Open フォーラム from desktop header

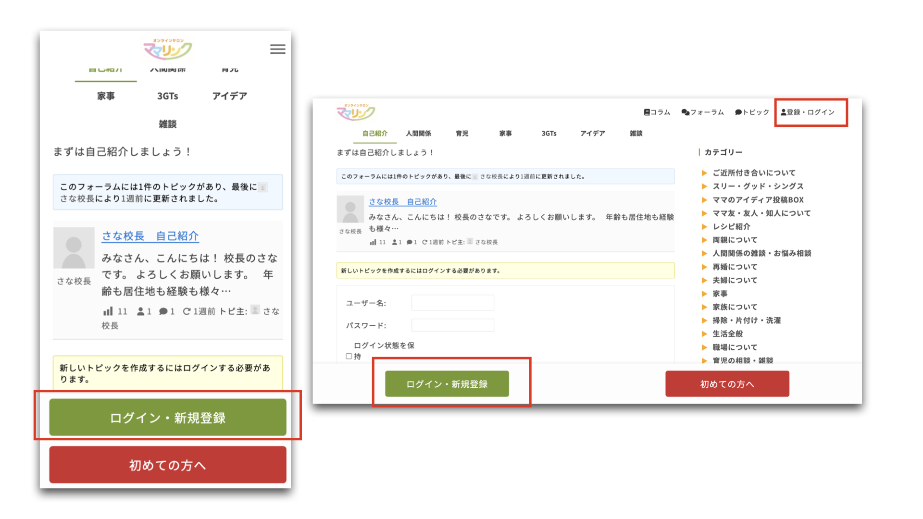click(x=702, y=112)
